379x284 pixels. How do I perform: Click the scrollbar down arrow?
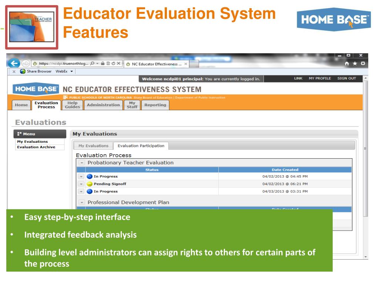365,257
